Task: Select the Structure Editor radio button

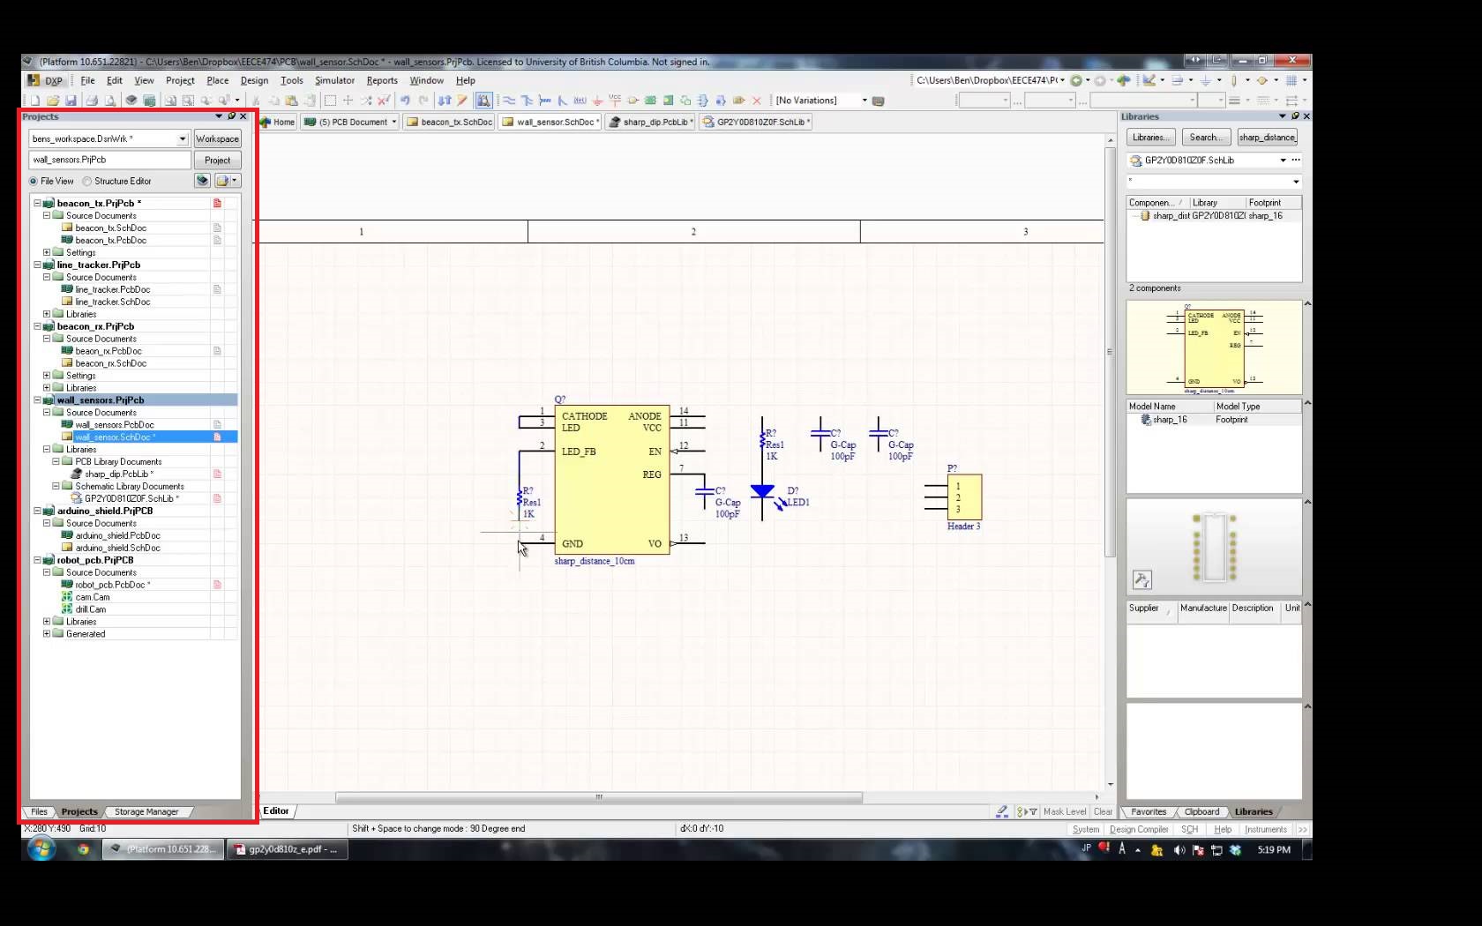Action: [86, 181]
